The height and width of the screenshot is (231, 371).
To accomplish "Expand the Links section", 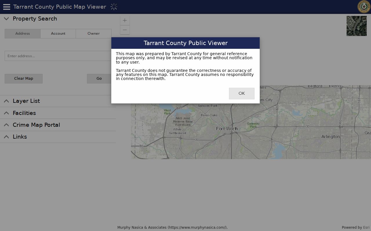I will [6, 137].
